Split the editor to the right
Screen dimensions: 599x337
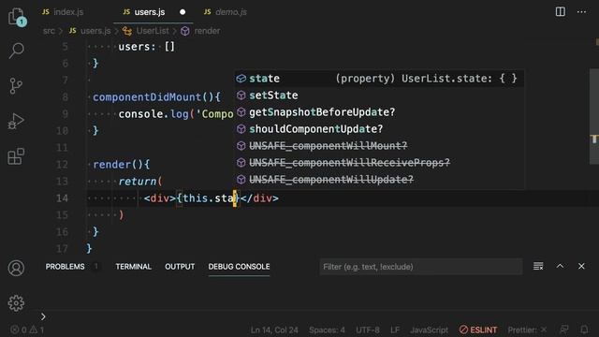point(560,12)
